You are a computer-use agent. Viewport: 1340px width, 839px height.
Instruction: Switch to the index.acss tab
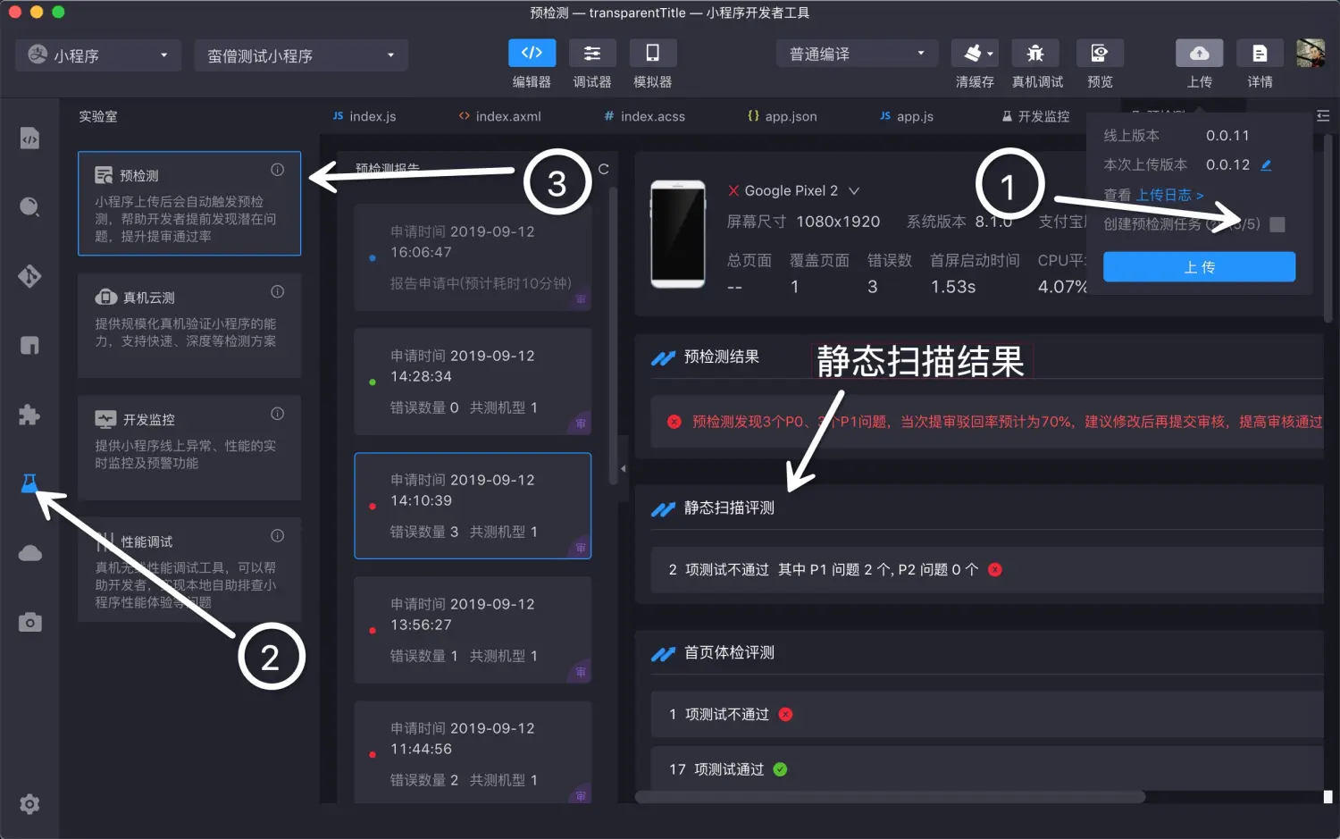coord(644,116)
